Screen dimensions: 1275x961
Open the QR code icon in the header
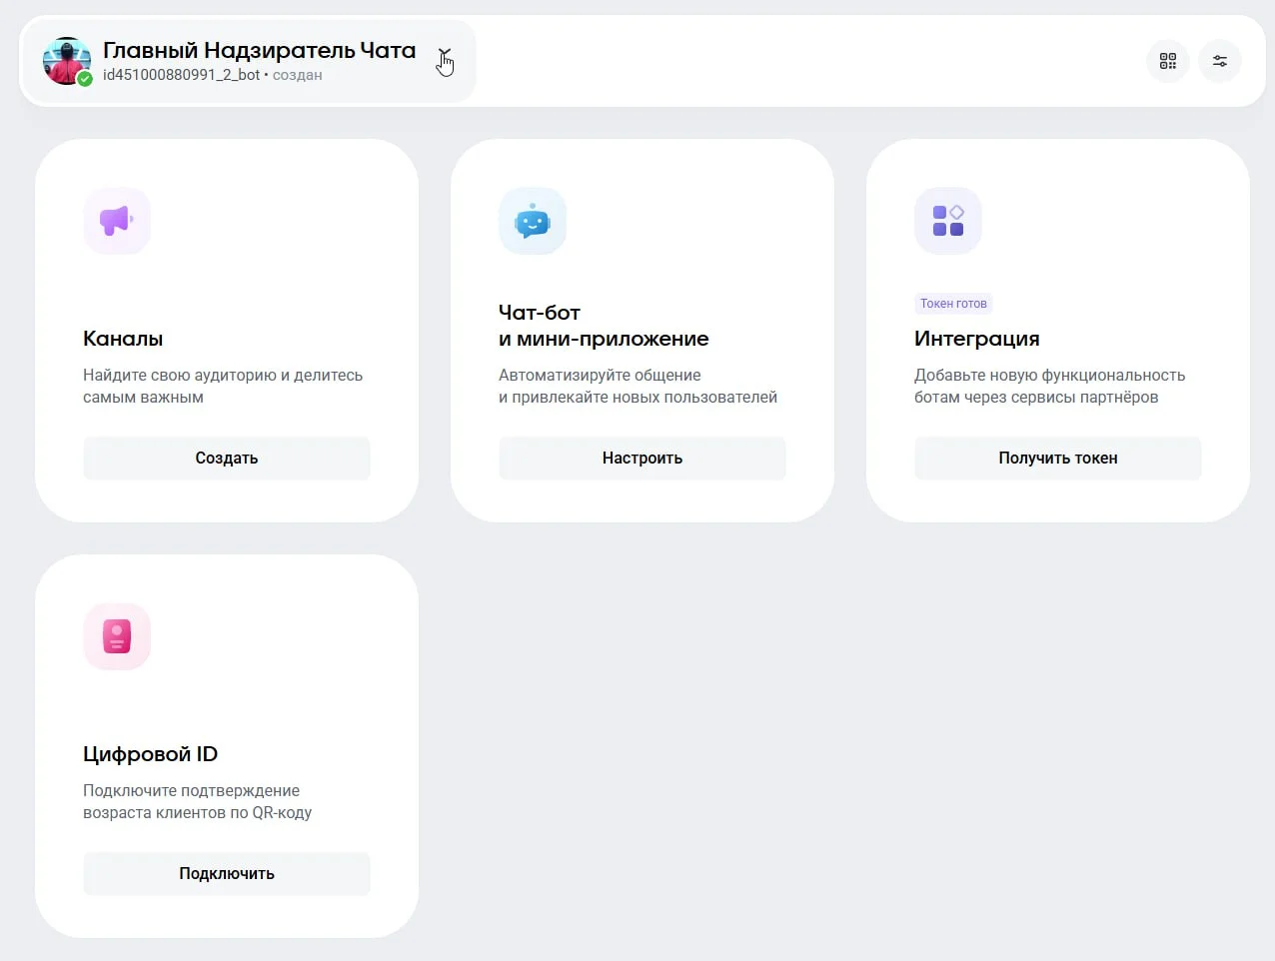pyautogui.click(x=1167, y=61)
